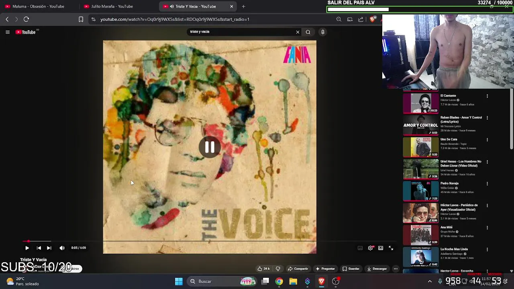Click the install-app icon in the address bar
Image resolution: width=514 pixels, height=289 pixels.
pyautogui.click(x=350, y=19)
